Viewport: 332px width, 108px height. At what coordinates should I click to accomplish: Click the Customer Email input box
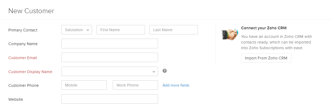[x=109, y=57]
